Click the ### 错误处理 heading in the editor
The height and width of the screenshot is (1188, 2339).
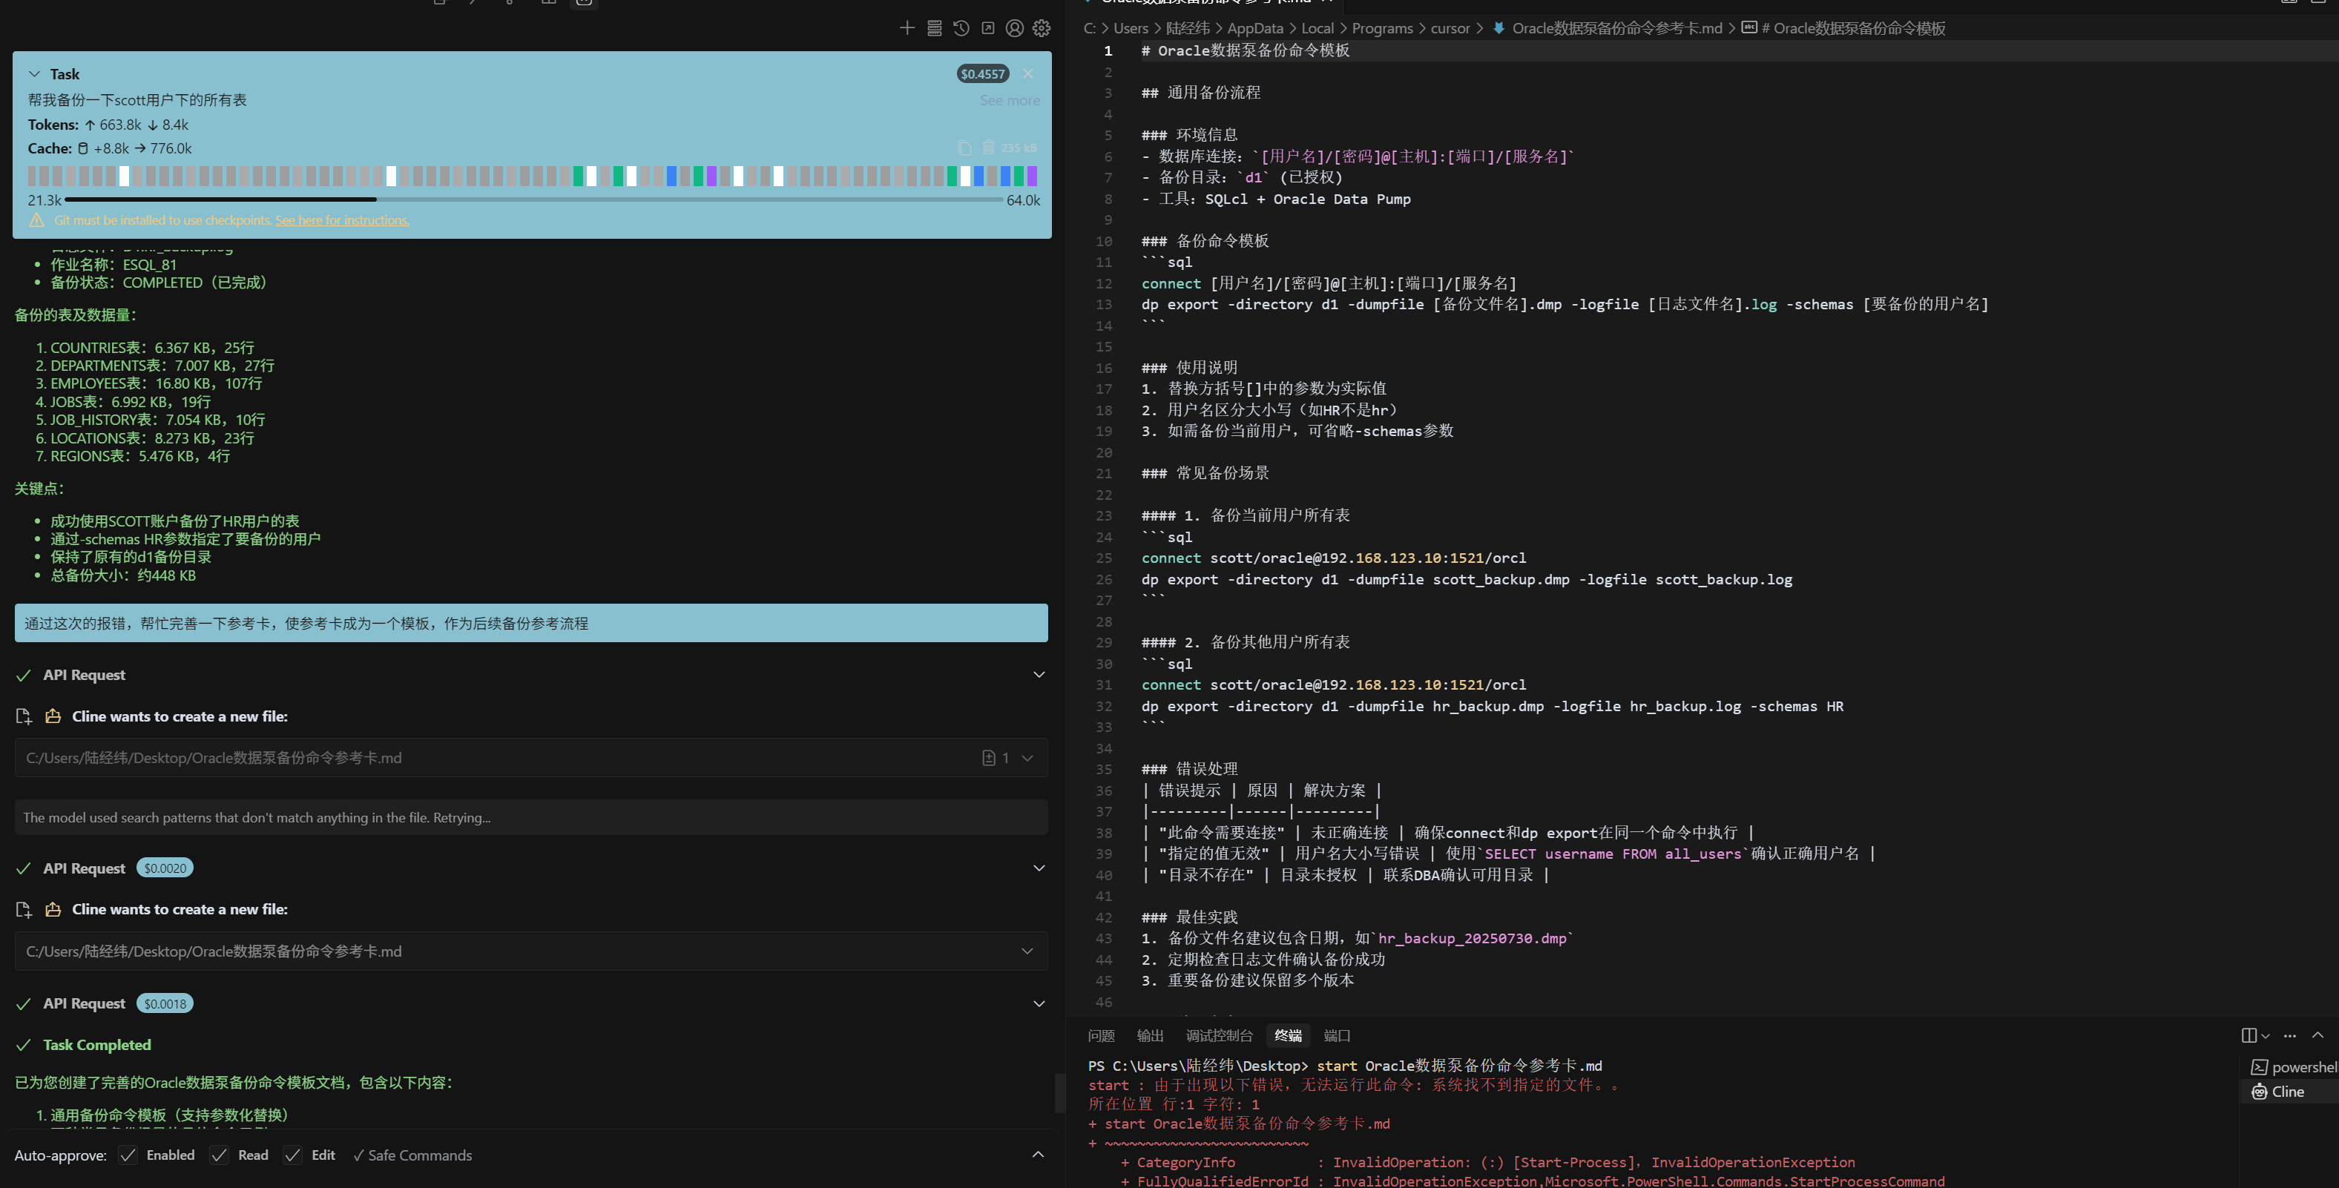(1188, 770)
